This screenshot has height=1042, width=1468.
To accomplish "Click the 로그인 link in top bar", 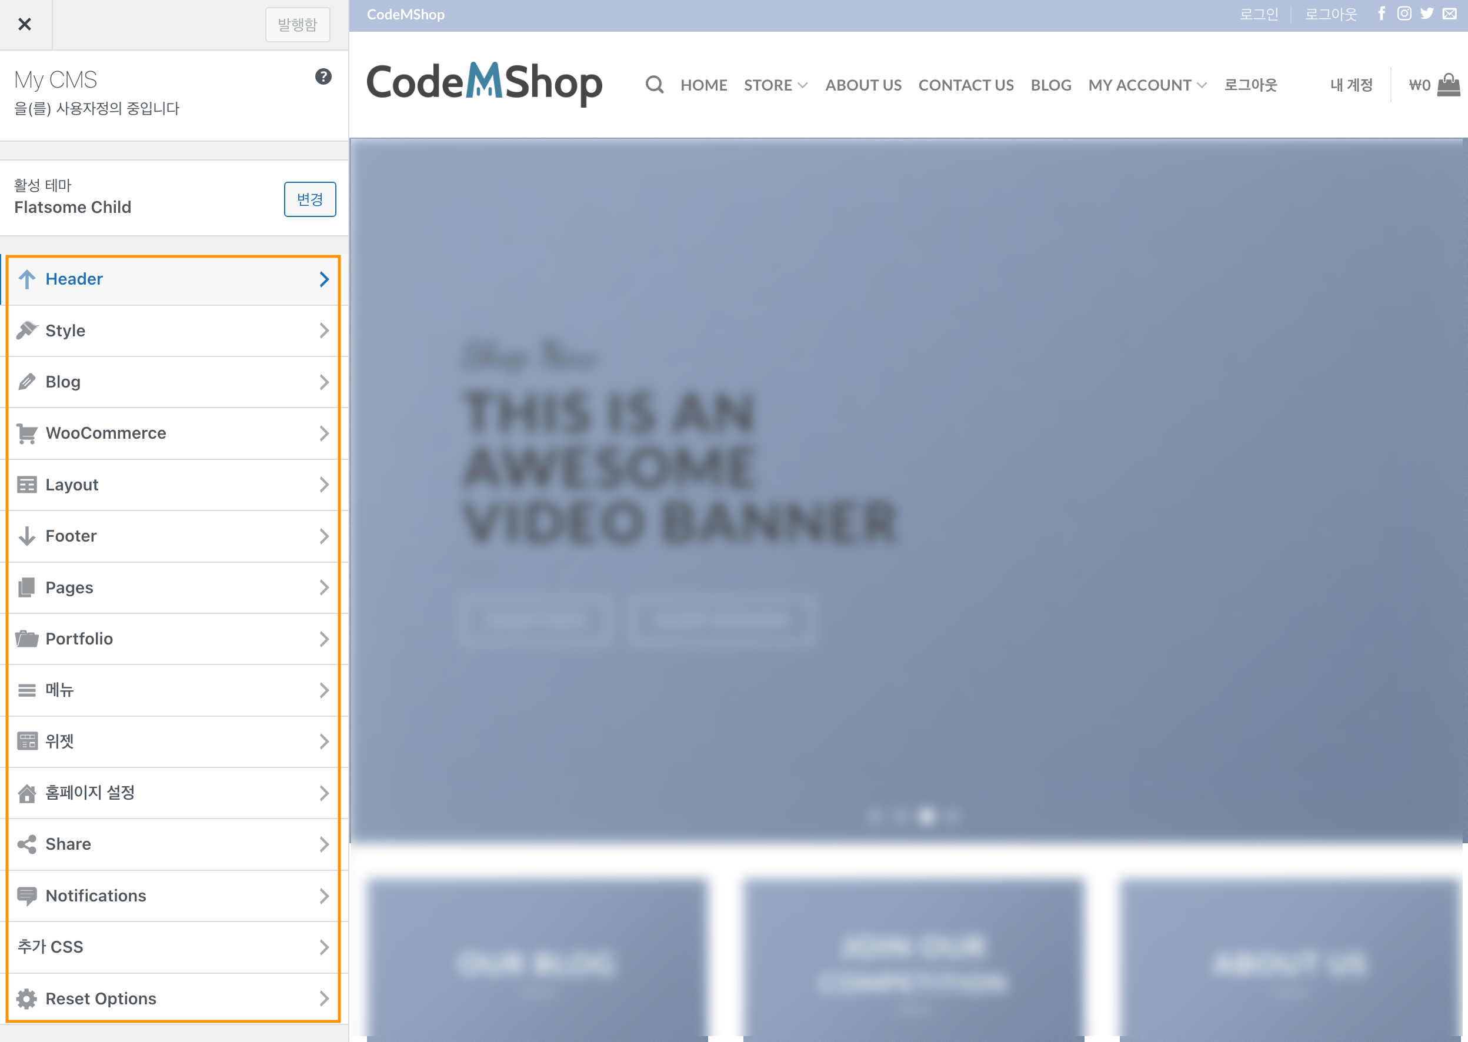I will 1258,14.
